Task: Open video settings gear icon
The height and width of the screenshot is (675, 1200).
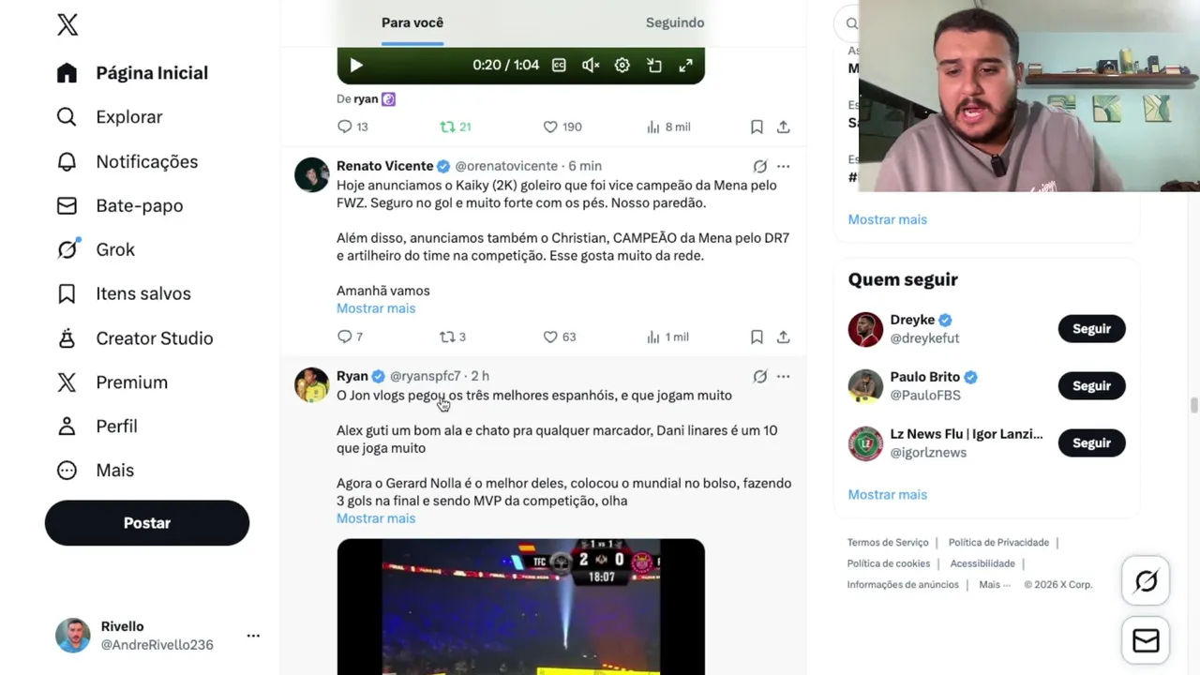Action: [622, 65]
